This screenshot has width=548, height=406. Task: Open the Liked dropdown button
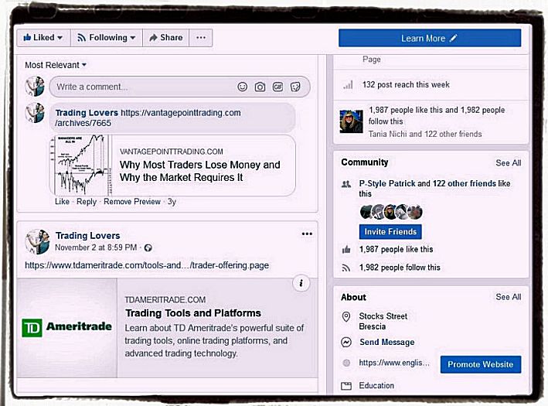click(x=43, y=37)
